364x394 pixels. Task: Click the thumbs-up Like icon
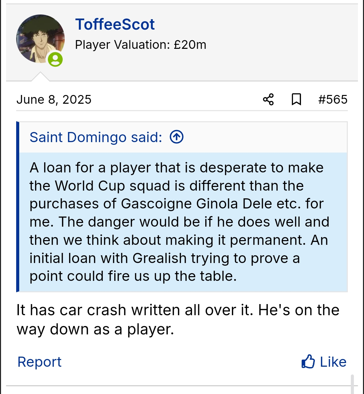[308, 362]
